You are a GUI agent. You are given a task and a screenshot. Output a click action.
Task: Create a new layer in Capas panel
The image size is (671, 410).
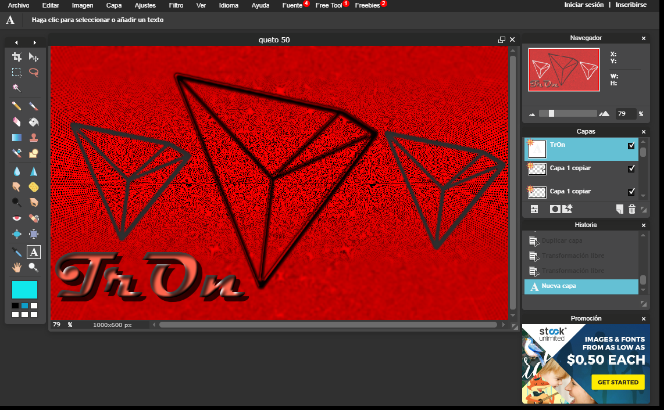619,209
